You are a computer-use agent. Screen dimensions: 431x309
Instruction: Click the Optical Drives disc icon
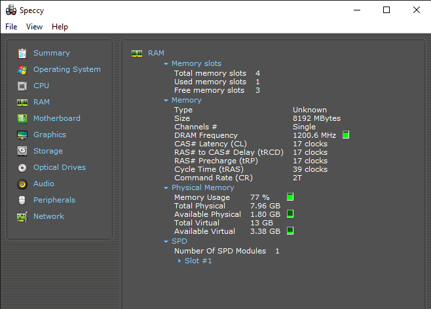tap(22, 167)
